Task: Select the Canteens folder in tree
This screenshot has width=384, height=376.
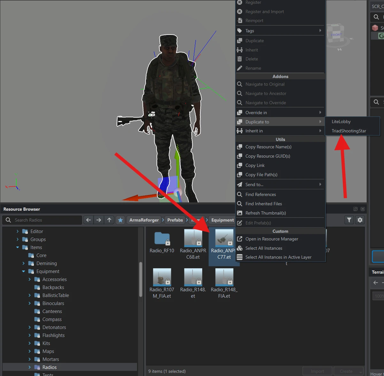Action: 52,311
